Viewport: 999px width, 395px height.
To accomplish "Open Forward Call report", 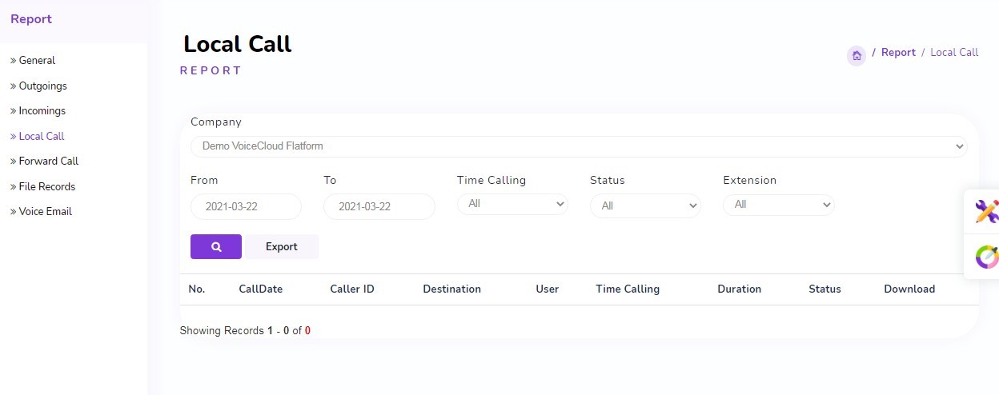I will pyautogui.click(x=48, y=162).
